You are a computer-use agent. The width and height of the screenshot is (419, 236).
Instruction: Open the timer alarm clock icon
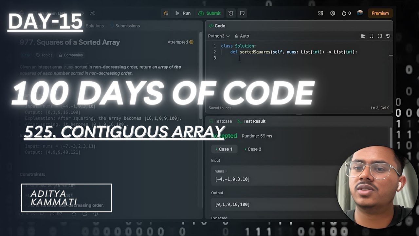coord(231,13)
